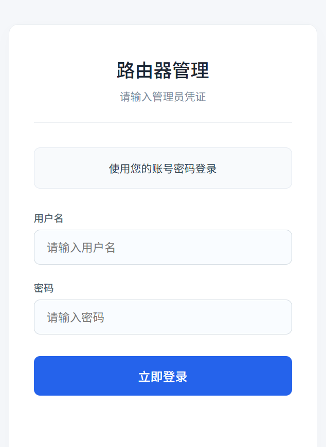Screen dimensions: 326x447
Task: Click the admin credentials prompt text
Action: pyautogui.click(x=162, y=97)
